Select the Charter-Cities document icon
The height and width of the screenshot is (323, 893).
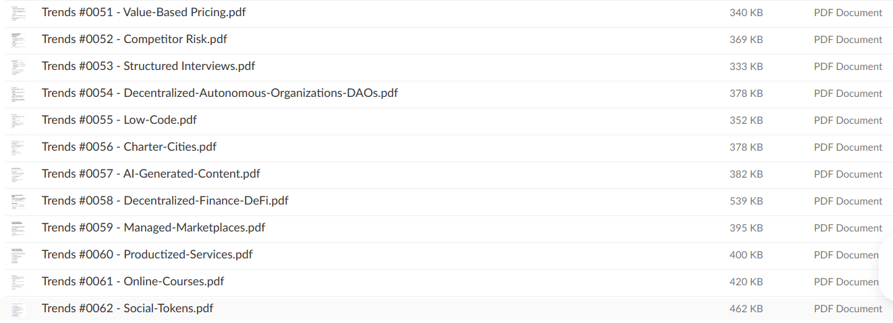point(18,147)
